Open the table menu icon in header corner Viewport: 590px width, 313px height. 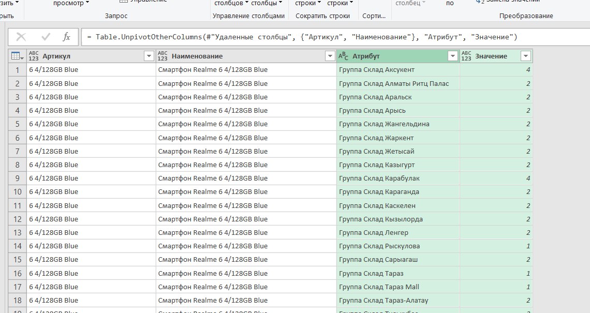(x=17, y=56)
